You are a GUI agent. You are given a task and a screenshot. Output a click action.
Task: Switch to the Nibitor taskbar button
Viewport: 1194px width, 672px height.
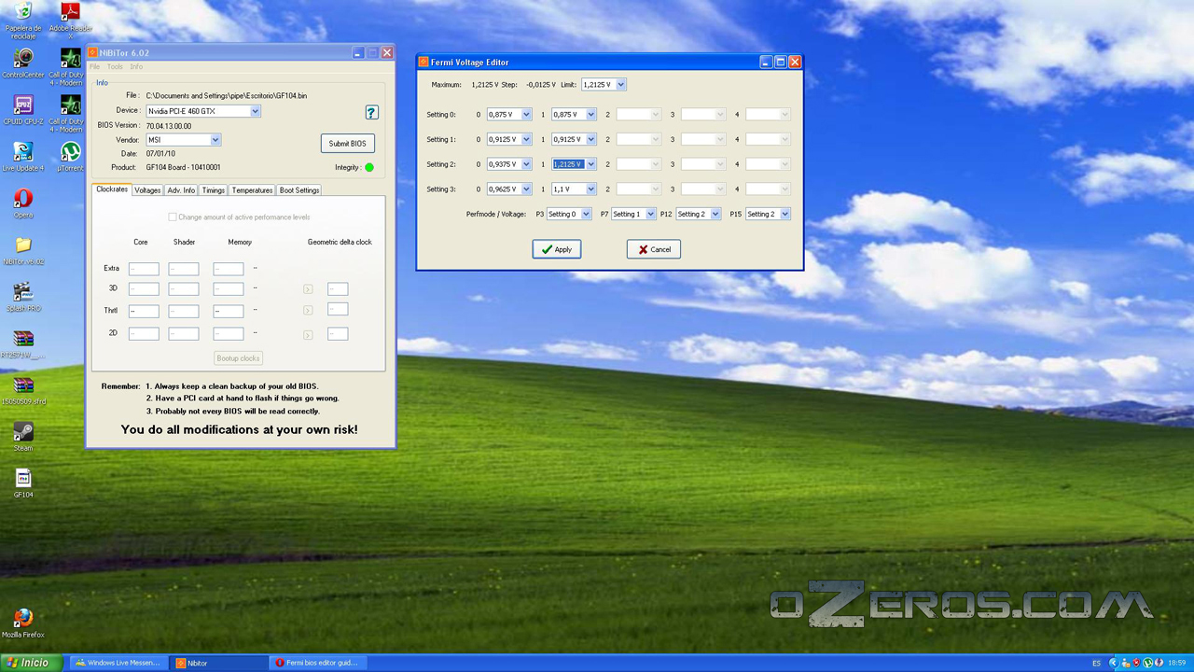tap(218, 663)
